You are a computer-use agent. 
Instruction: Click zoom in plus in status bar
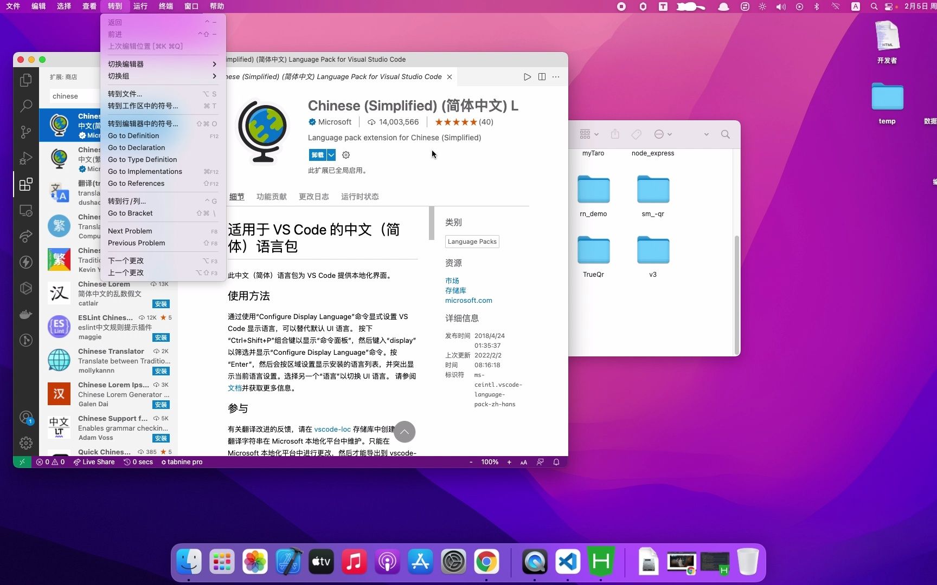(509, 462)
